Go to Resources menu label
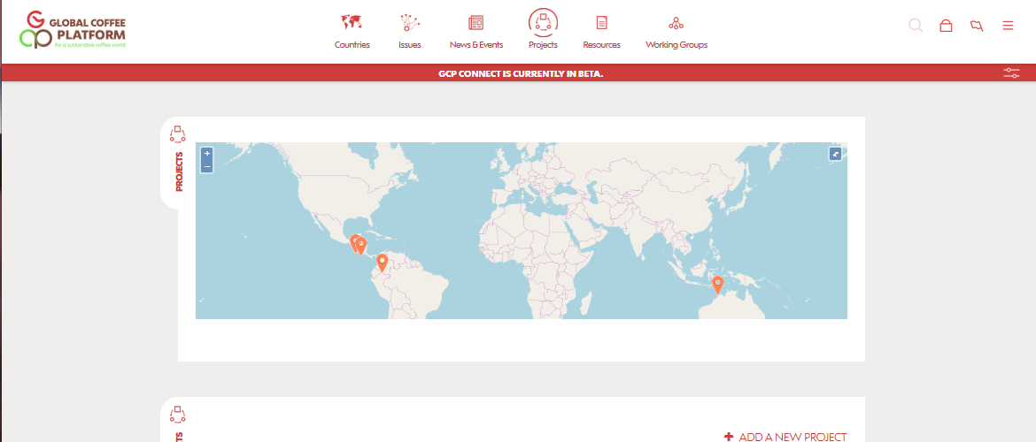 click(601, 45)
